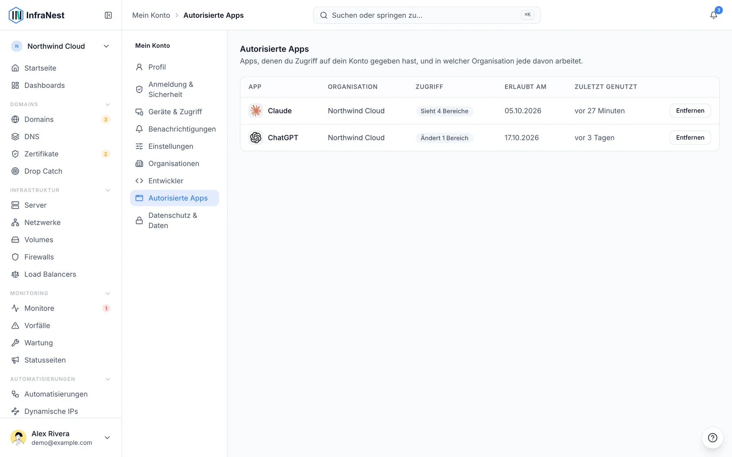
Task: Collapse the sidebar with the panel icon
Action: (x=108, y=15)
